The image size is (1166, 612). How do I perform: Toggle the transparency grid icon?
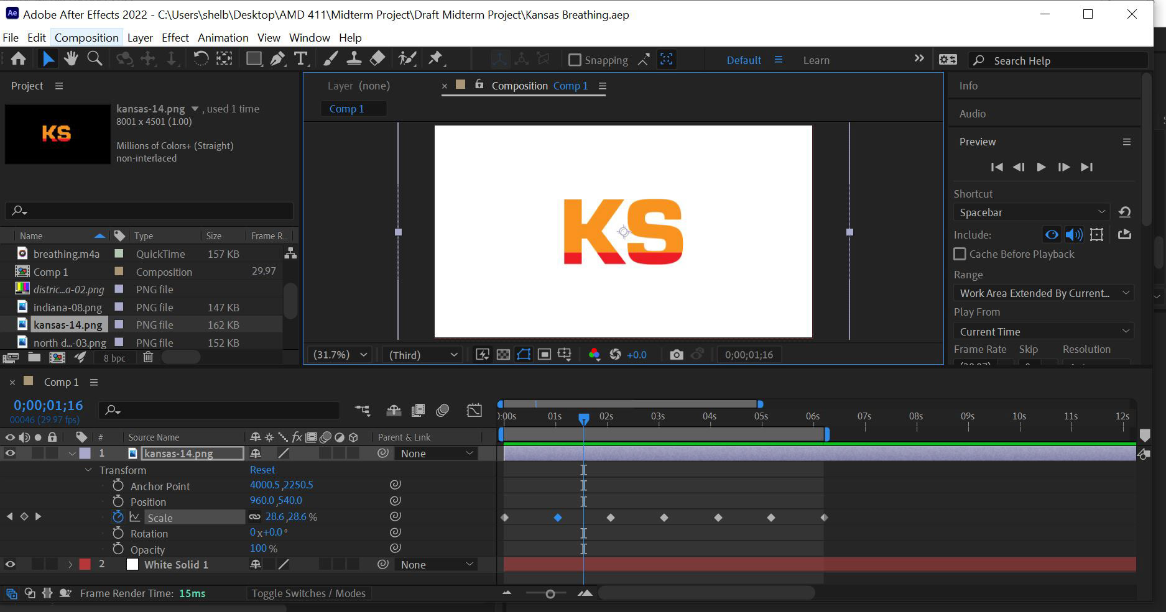point(503,355)
